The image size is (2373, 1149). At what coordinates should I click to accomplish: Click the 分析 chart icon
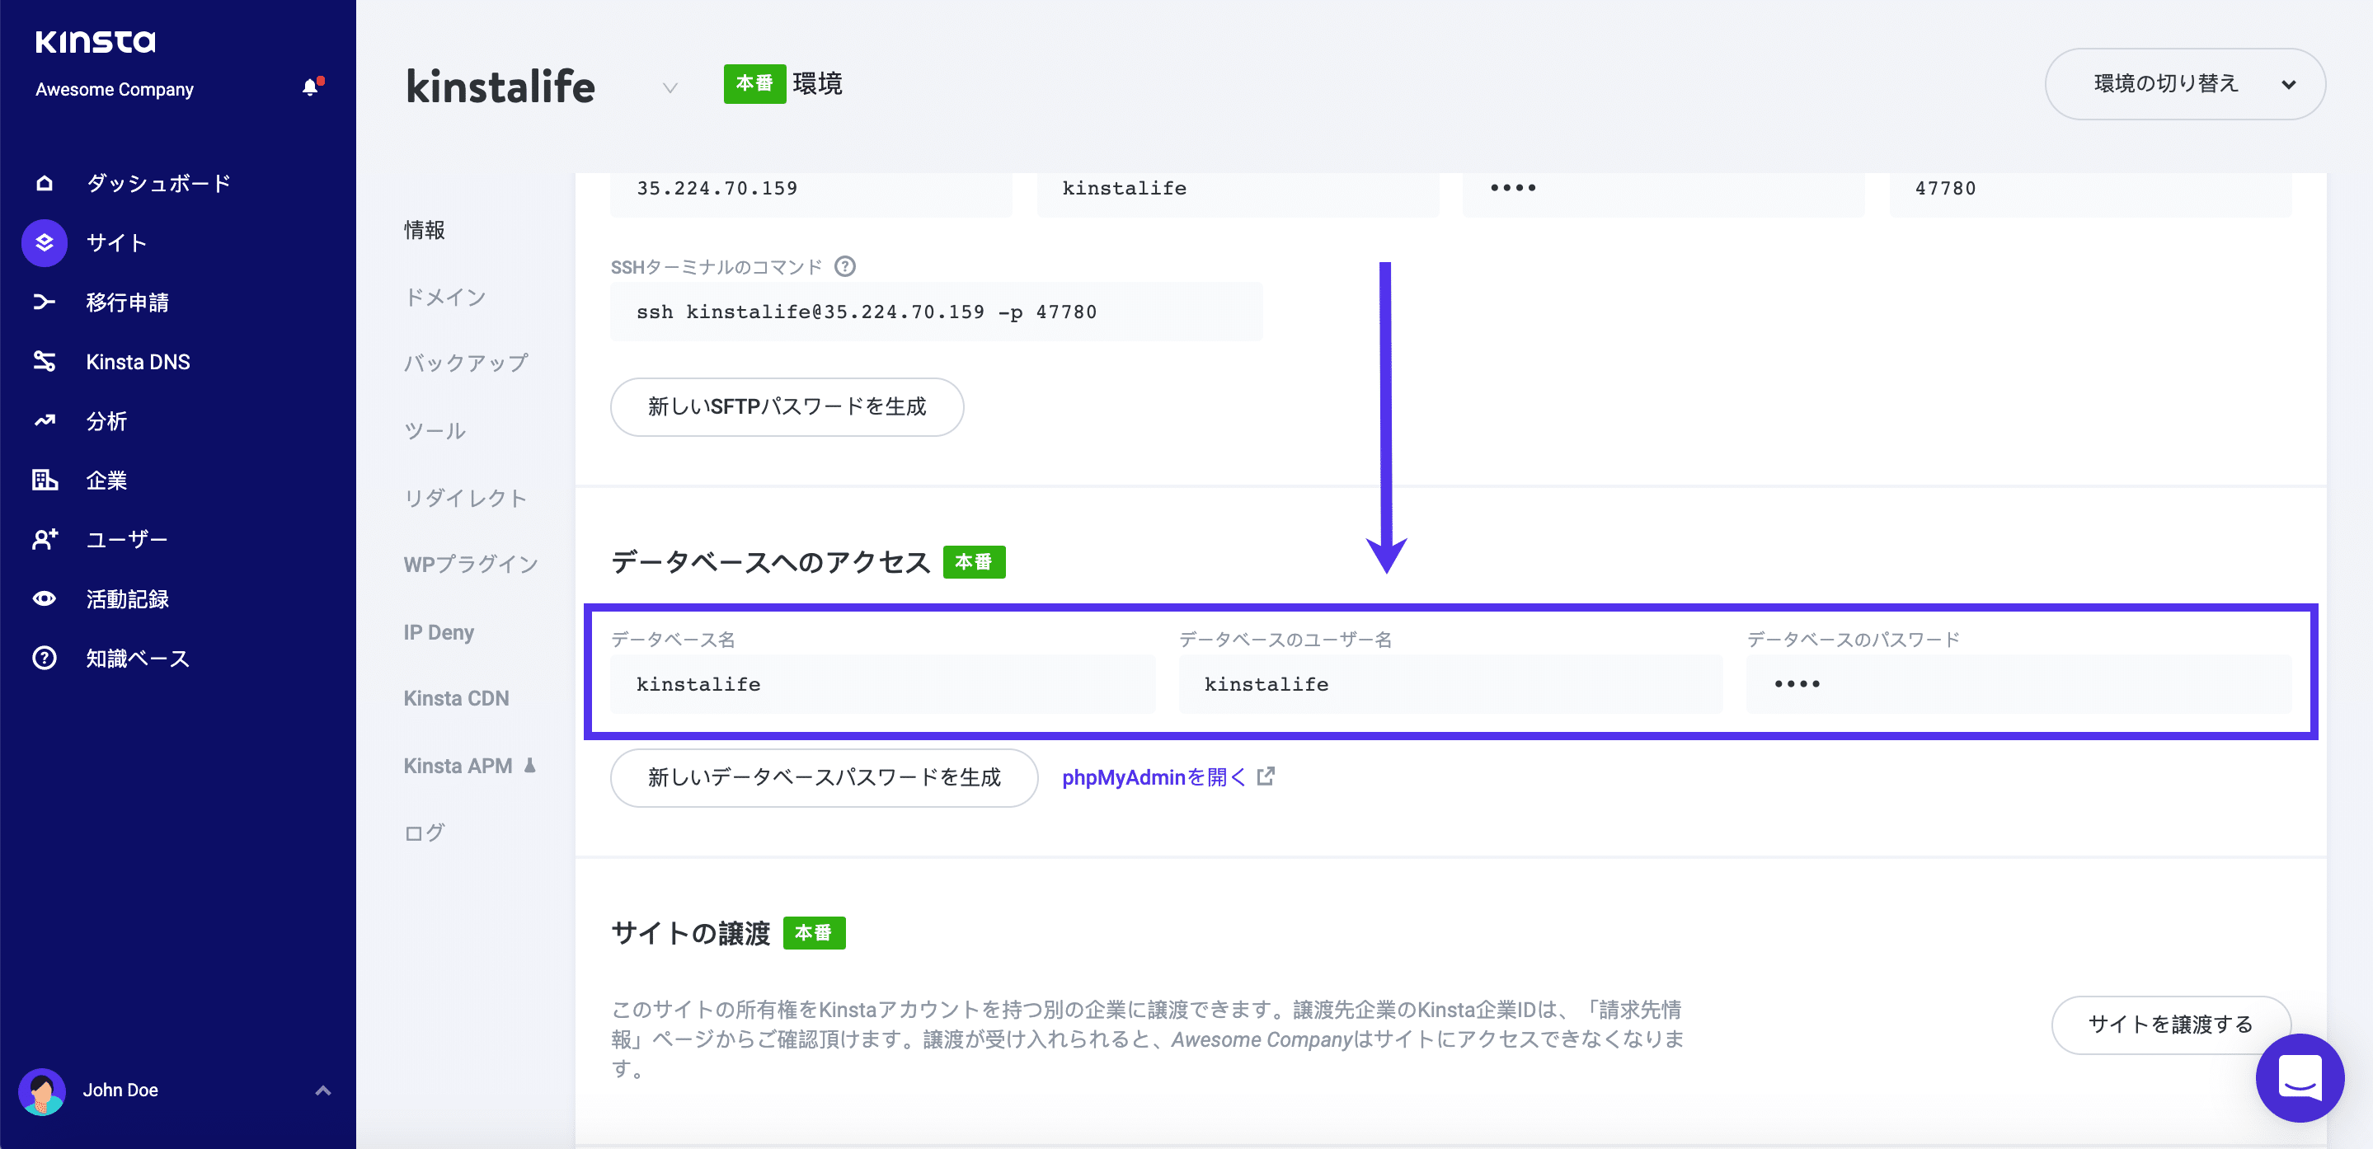[45, 420]
